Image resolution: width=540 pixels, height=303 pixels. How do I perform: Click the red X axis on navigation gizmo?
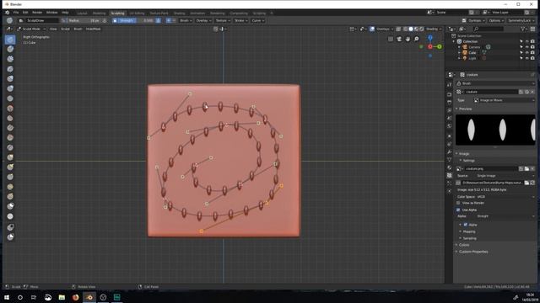[430, 46]
